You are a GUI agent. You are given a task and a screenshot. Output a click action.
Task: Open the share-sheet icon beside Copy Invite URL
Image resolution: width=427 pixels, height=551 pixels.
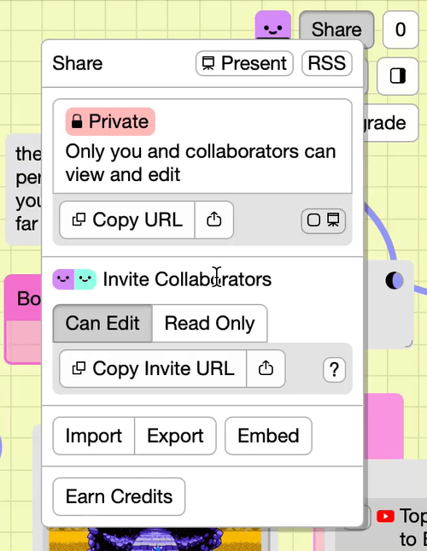266,369
